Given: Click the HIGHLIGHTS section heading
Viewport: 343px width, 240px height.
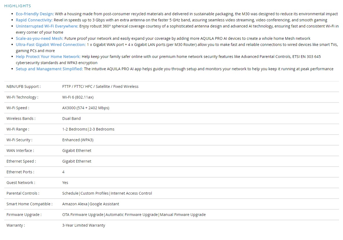Looking at the screenshot, I should click(x=17, y=6).
